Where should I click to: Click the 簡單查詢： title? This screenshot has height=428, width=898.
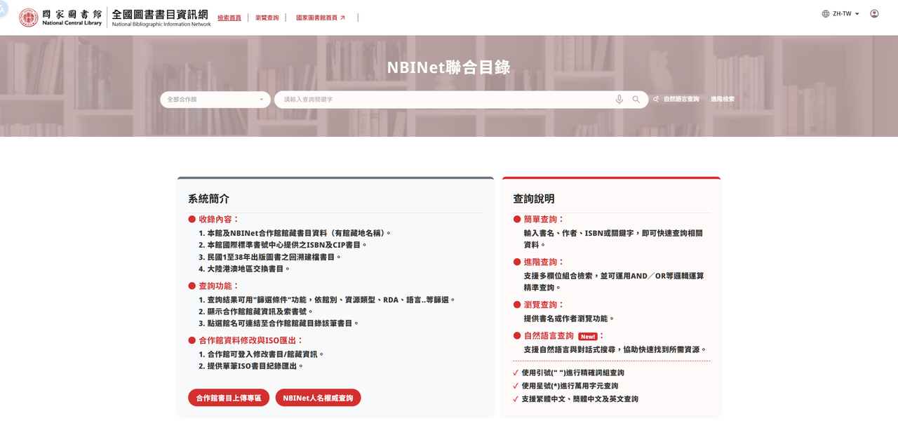(544, 219)
